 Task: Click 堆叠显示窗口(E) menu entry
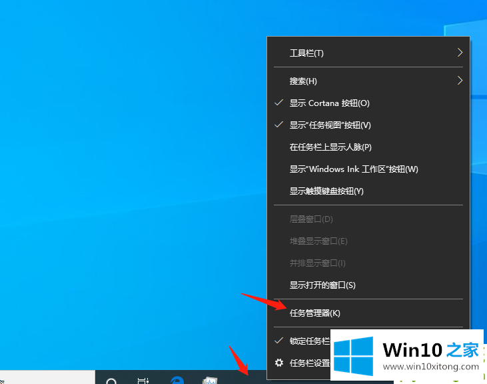pyautogui.click(x=318, y=241)
